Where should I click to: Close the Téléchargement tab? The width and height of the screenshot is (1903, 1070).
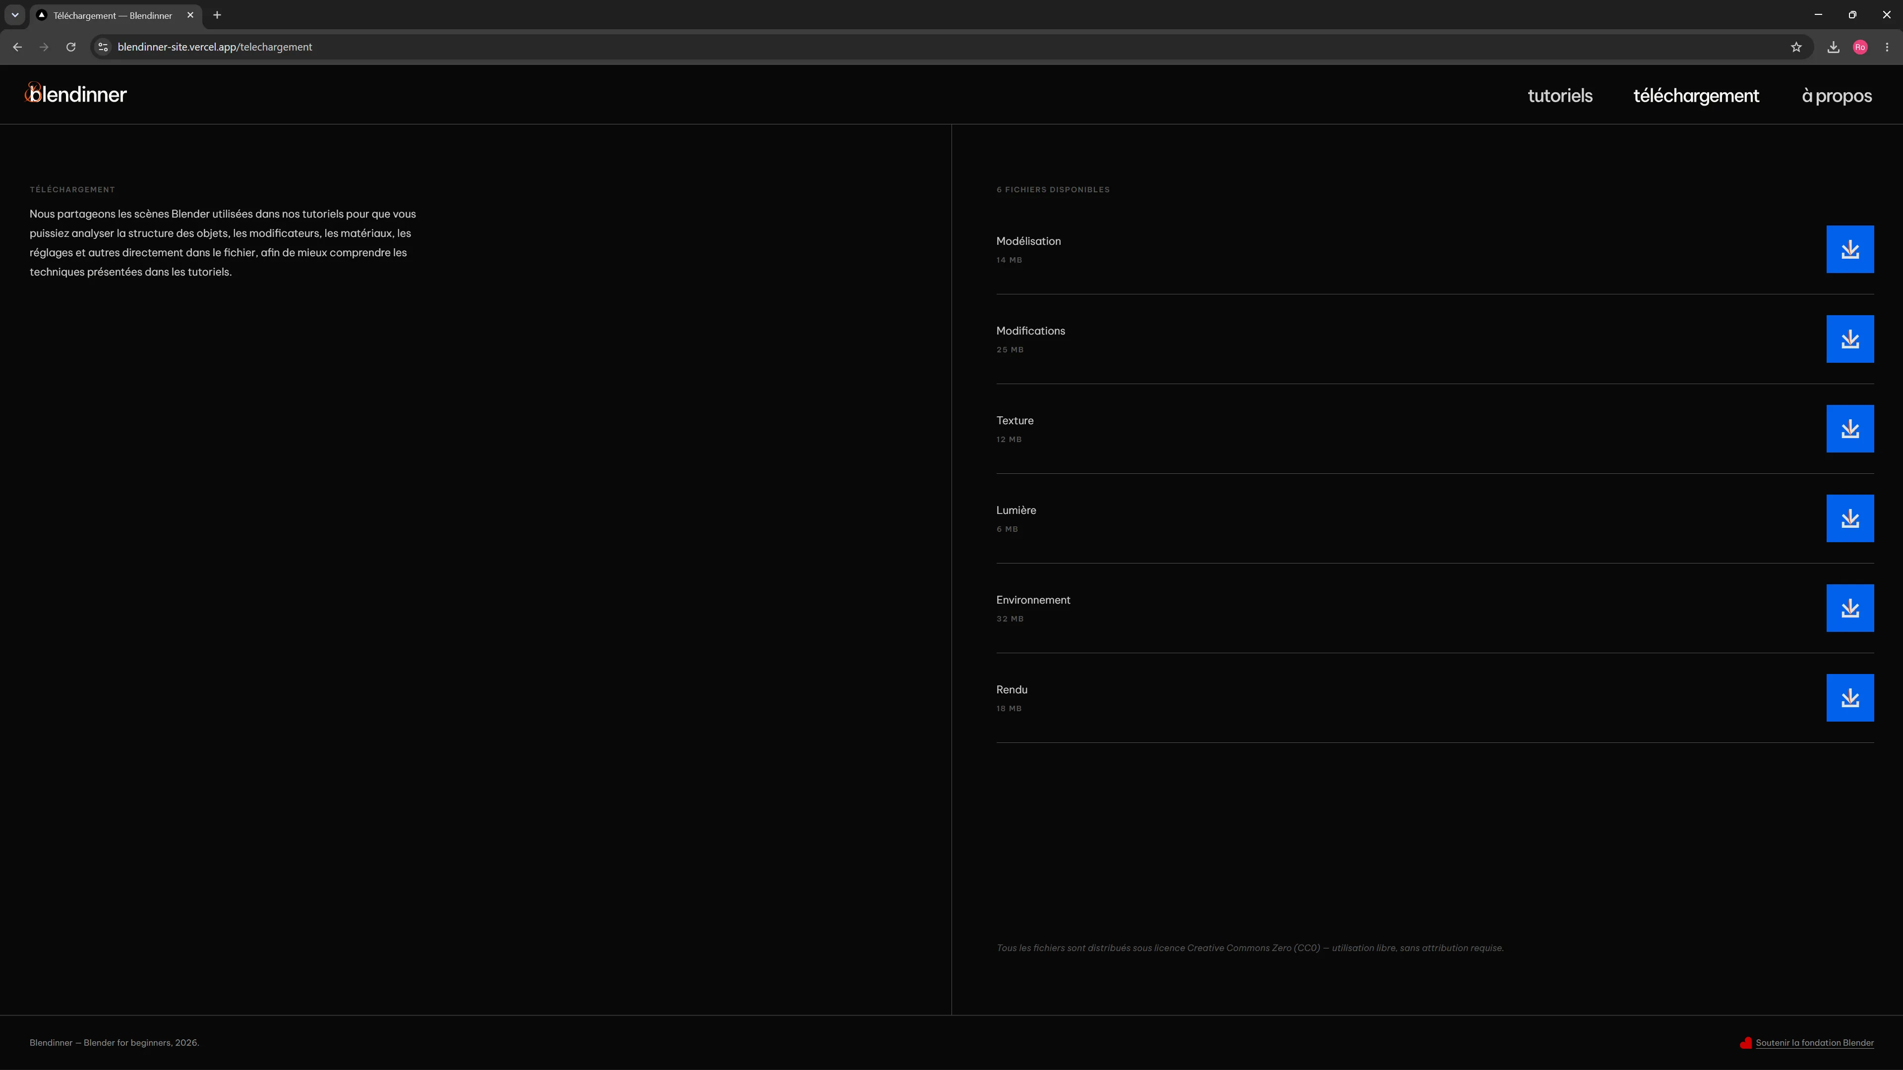190,15
